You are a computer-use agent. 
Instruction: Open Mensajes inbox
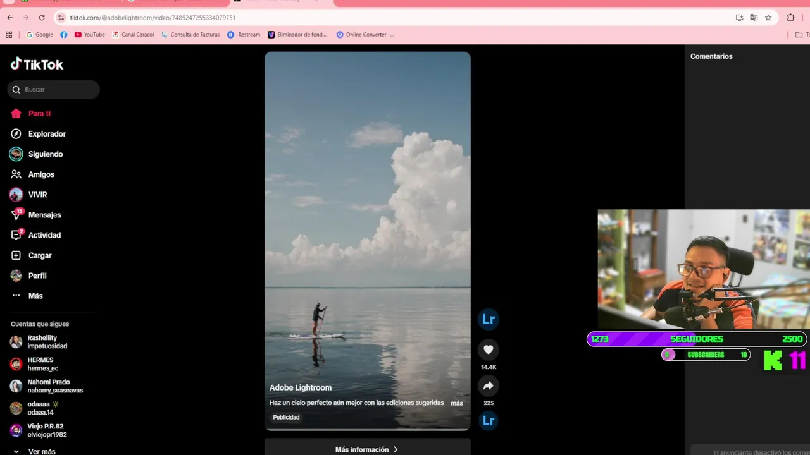click(x=44, y=215)
